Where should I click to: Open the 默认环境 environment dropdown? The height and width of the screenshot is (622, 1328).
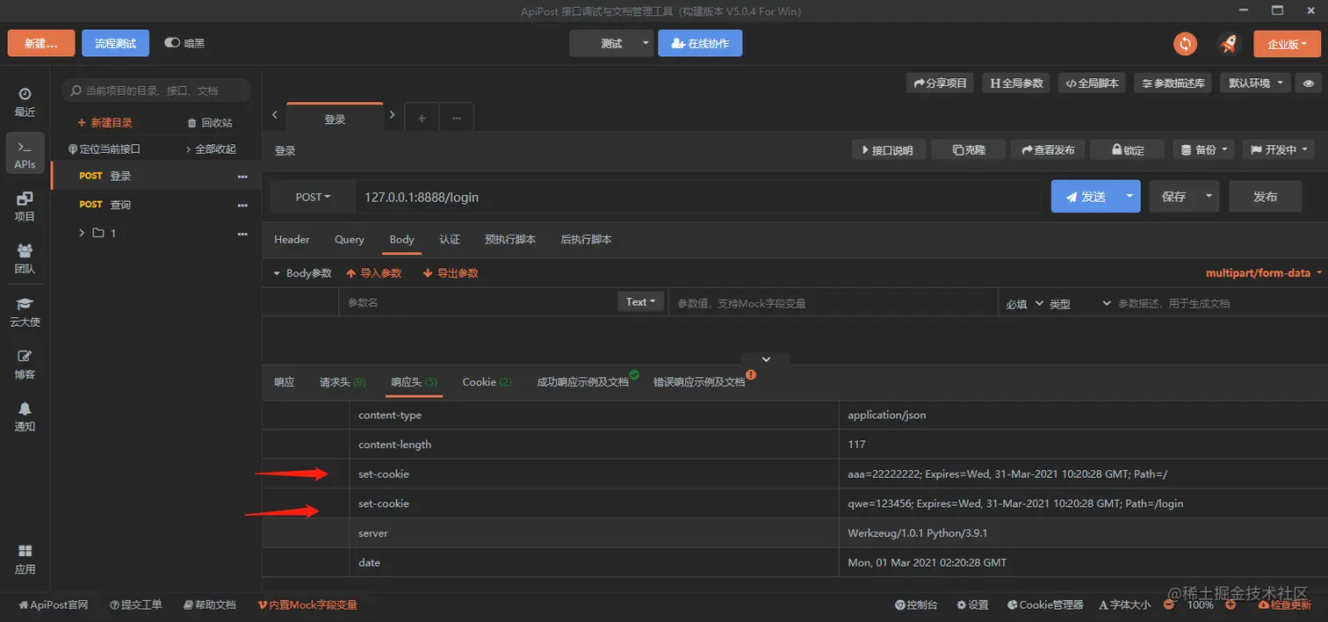(x=1256, y=83)
